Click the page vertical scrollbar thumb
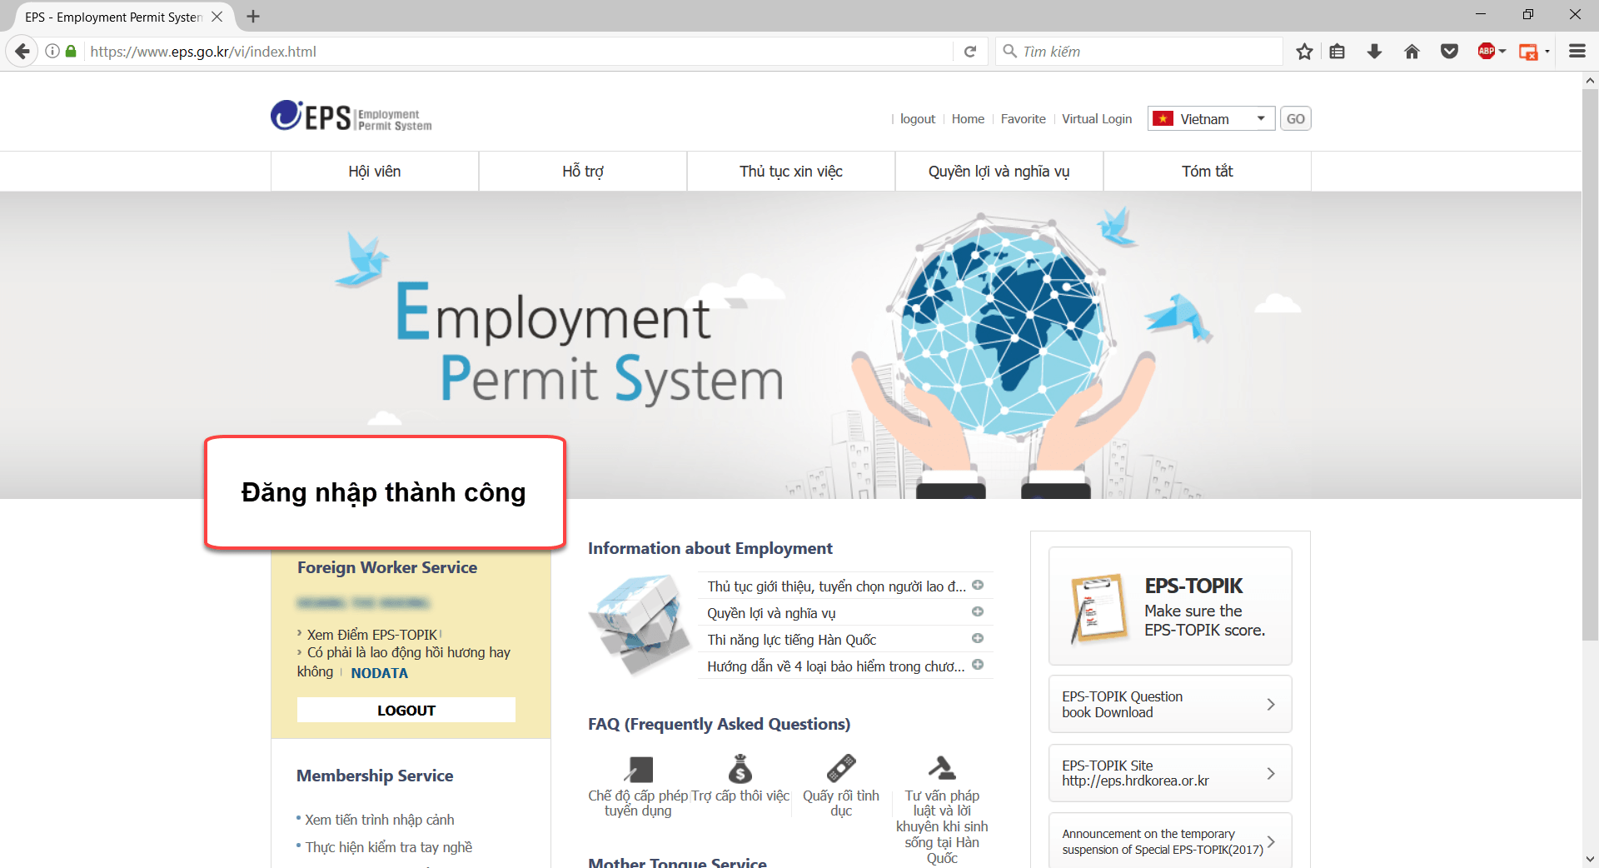 (1590, 365)
